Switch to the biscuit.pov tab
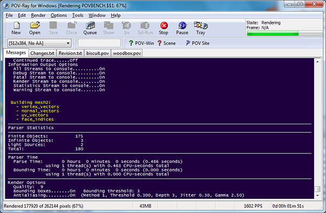Viewport: 326px width, 213px height. coord(97,53)
